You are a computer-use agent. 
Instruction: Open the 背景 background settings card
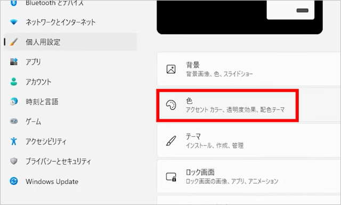(x=249, y=69)
